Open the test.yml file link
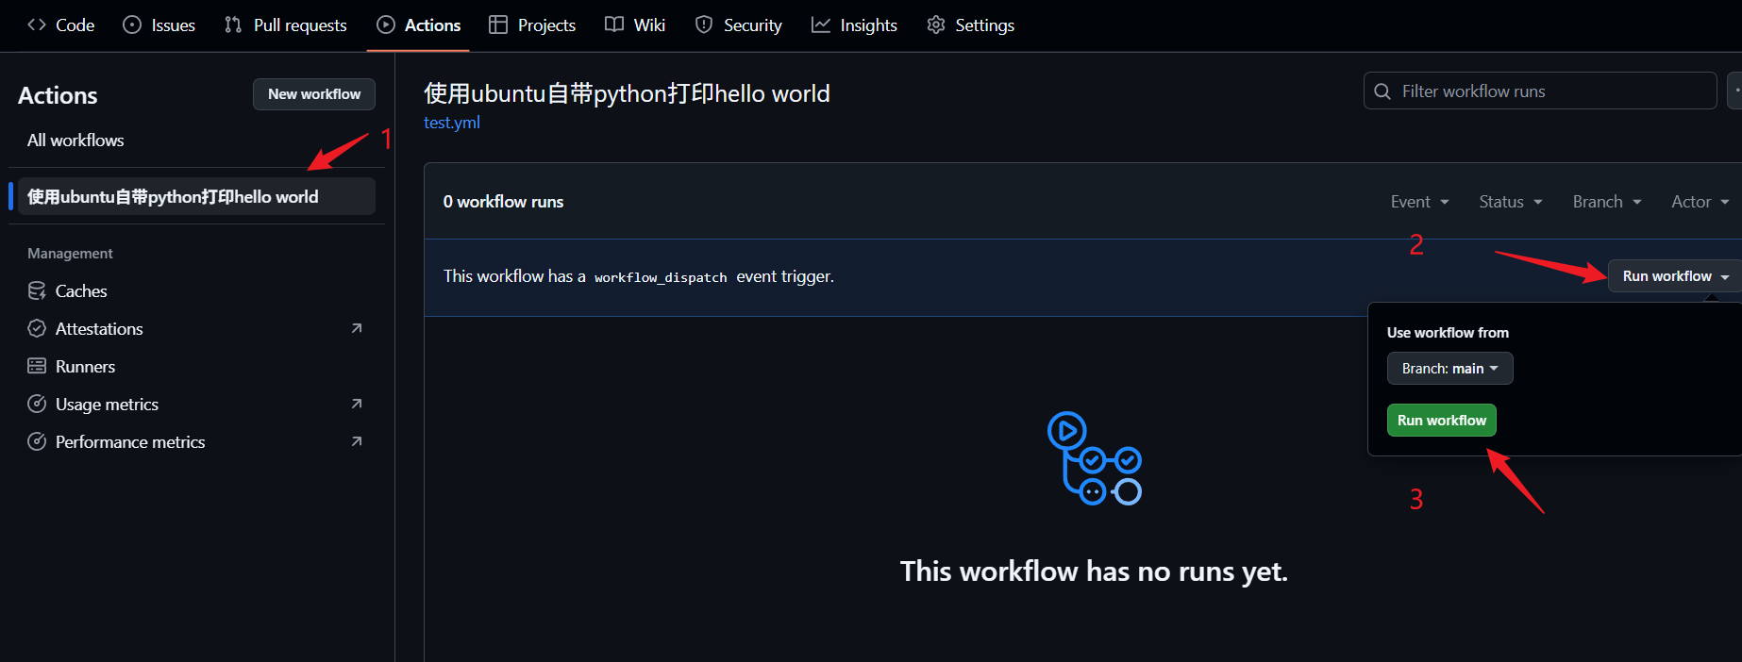This screenshot has height=662, width=1742. (452, 123)
